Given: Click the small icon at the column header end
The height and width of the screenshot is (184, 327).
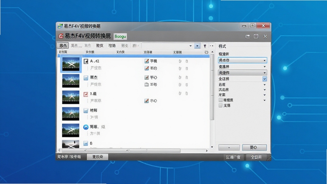Looking at the screenshot, I should click(x=206, y=52).
